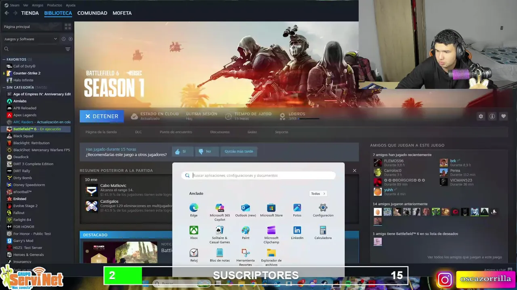This screenshot has height=290, width=517.
Task: Add Battlefield 6 to favorites heart
Action: [503, 116]
